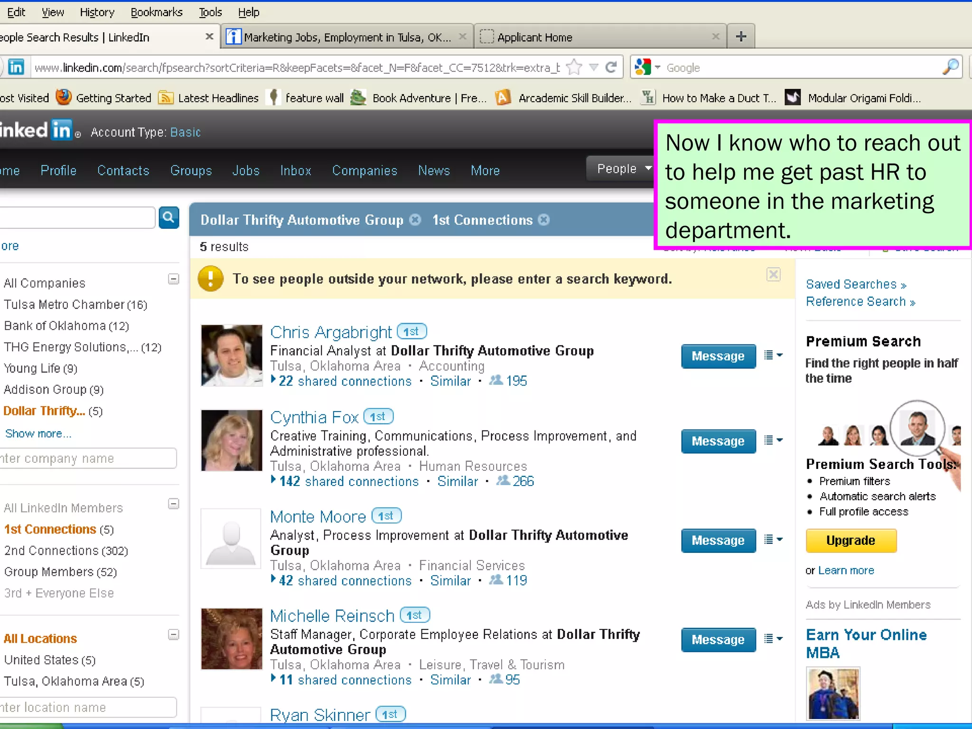The width and height of the screenshot is (972, 729).
Task: Open Modular Origami Folding bookmark
Action: coord(853,98)
